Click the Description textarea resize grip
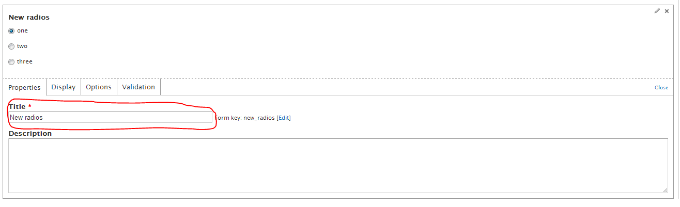 [x=665, y=190]
